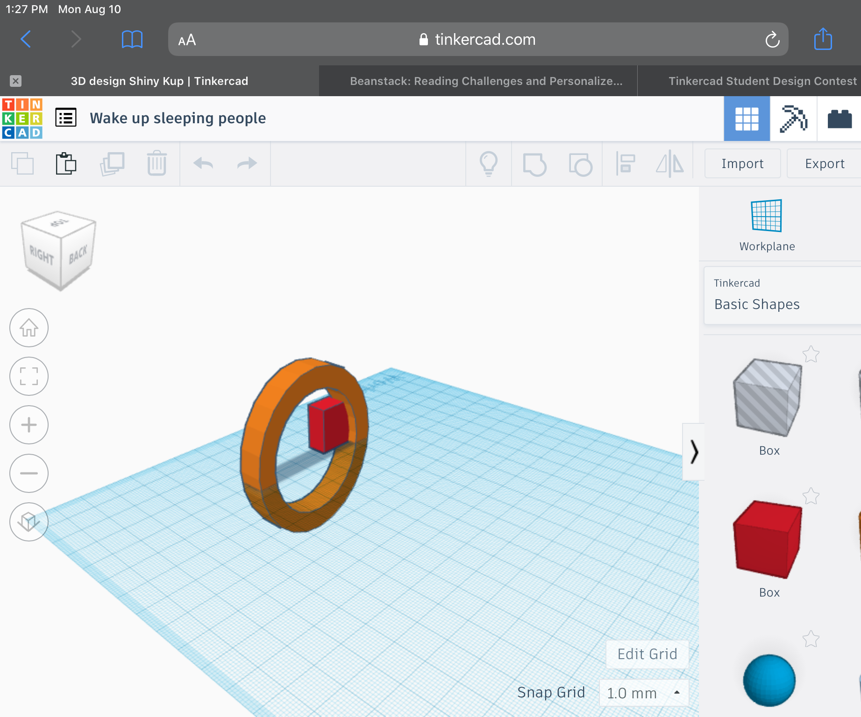This screenshot has height=717, width=861.
Task: Switch to the 3D design Shiny Kup tab
Action: tap(159, 81)
